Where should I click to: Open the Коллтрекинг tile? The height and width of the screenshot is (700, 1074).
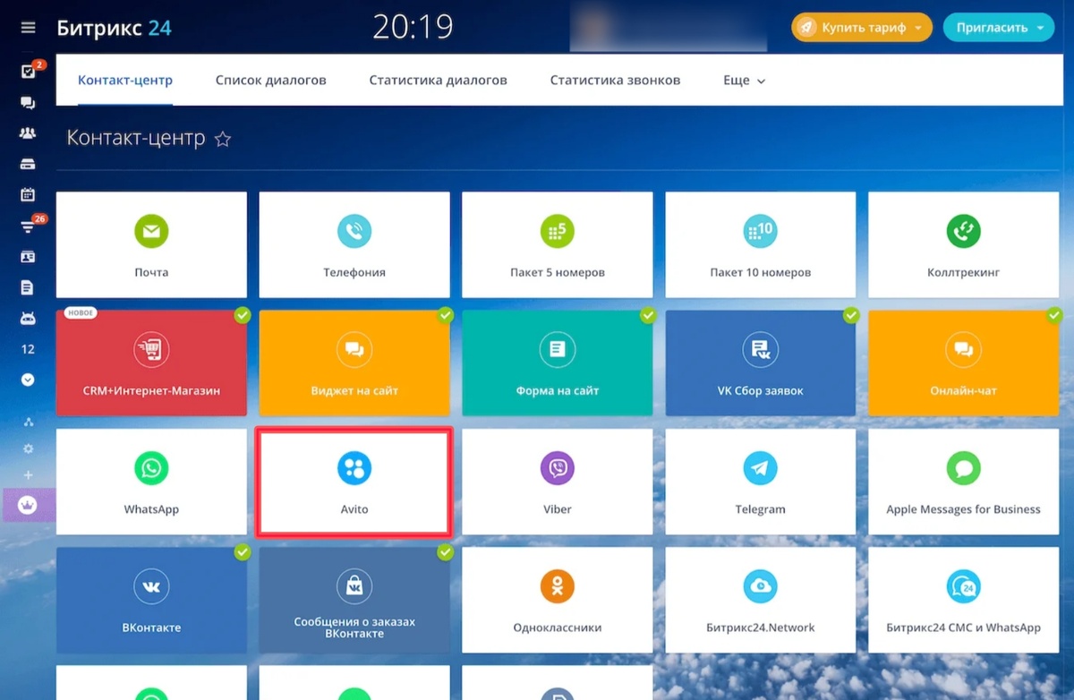[964, 244]
